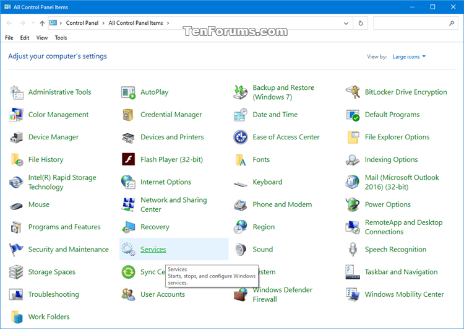Open the Color Management icon
The height and width of the screenshot is (329, 464).
tap(16, 115)
